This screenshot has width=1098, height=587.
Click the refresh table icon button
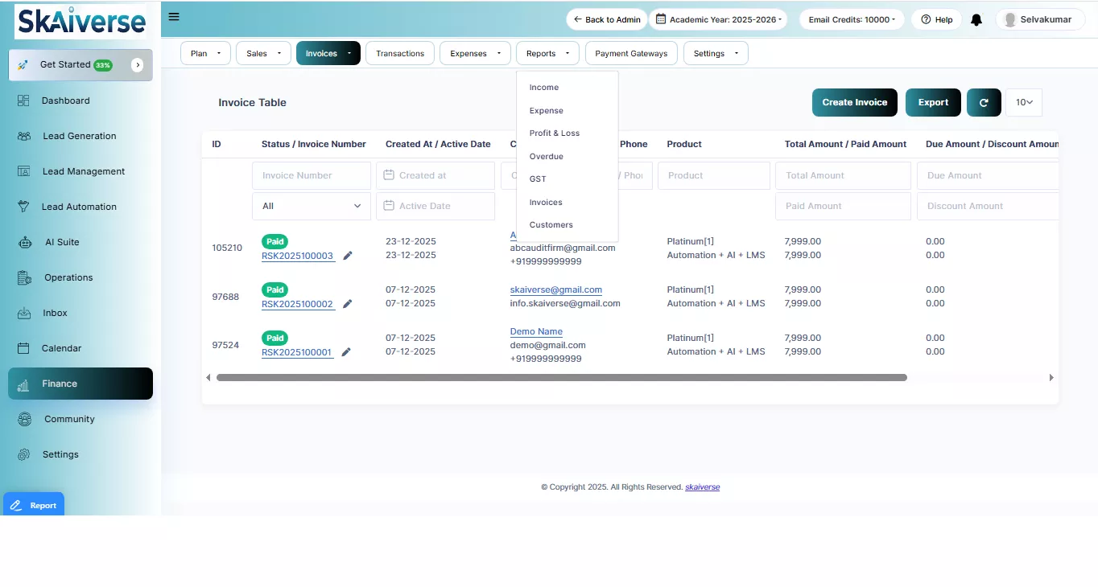coord(983,103)
